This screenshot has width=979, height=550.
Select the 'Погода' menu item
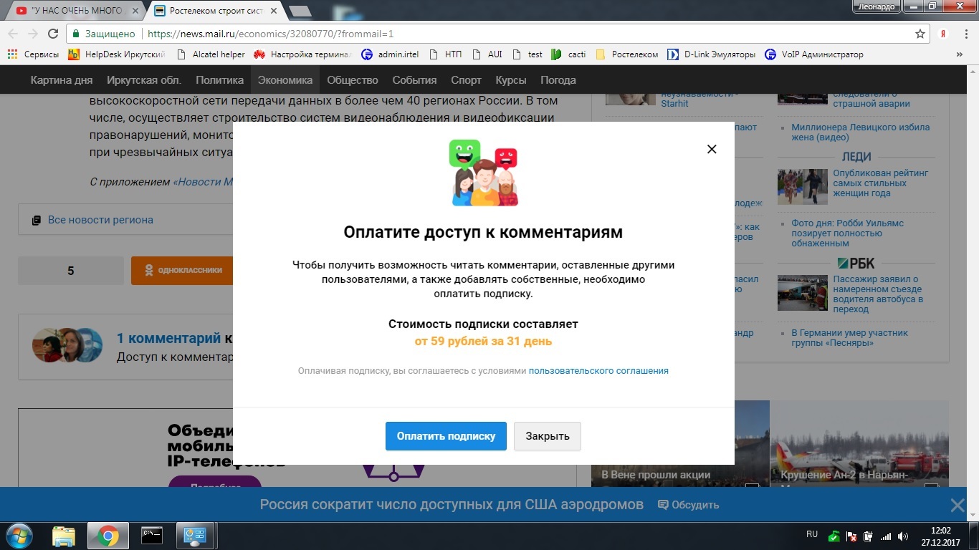click(x=558, y=80)
